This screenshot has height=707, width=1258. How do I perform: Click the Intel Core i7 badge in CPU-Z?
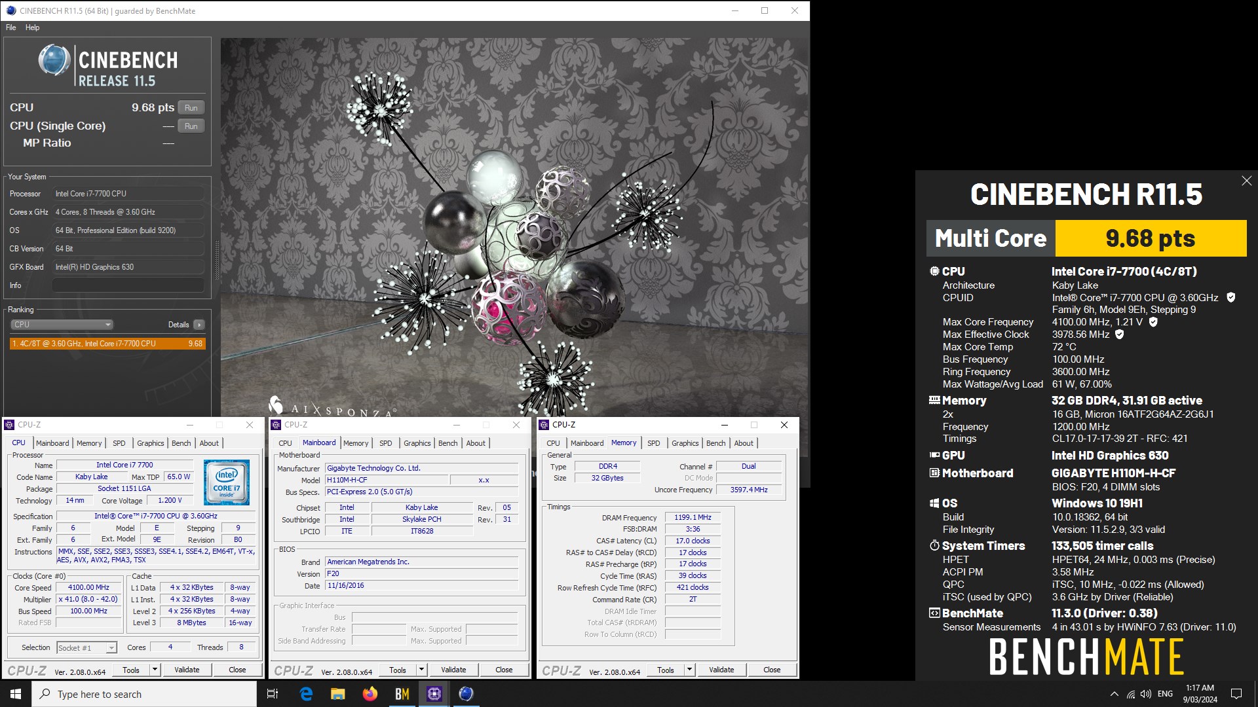[x=227, y=482]
